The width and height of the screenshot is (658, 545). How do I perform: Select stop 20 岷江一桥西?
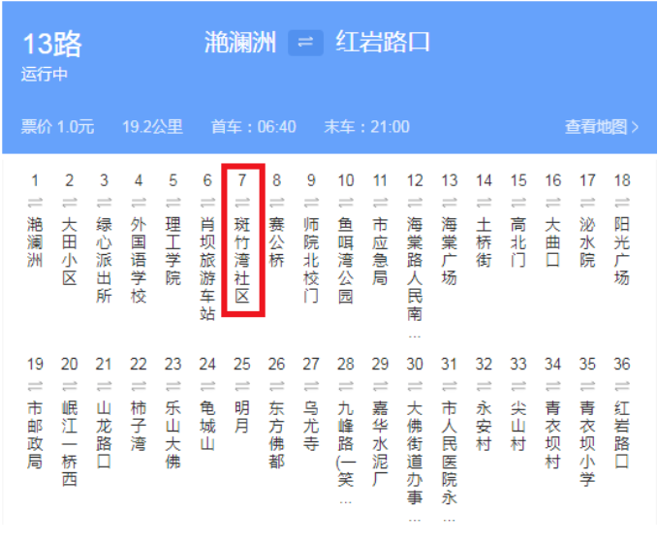[69, 443]
